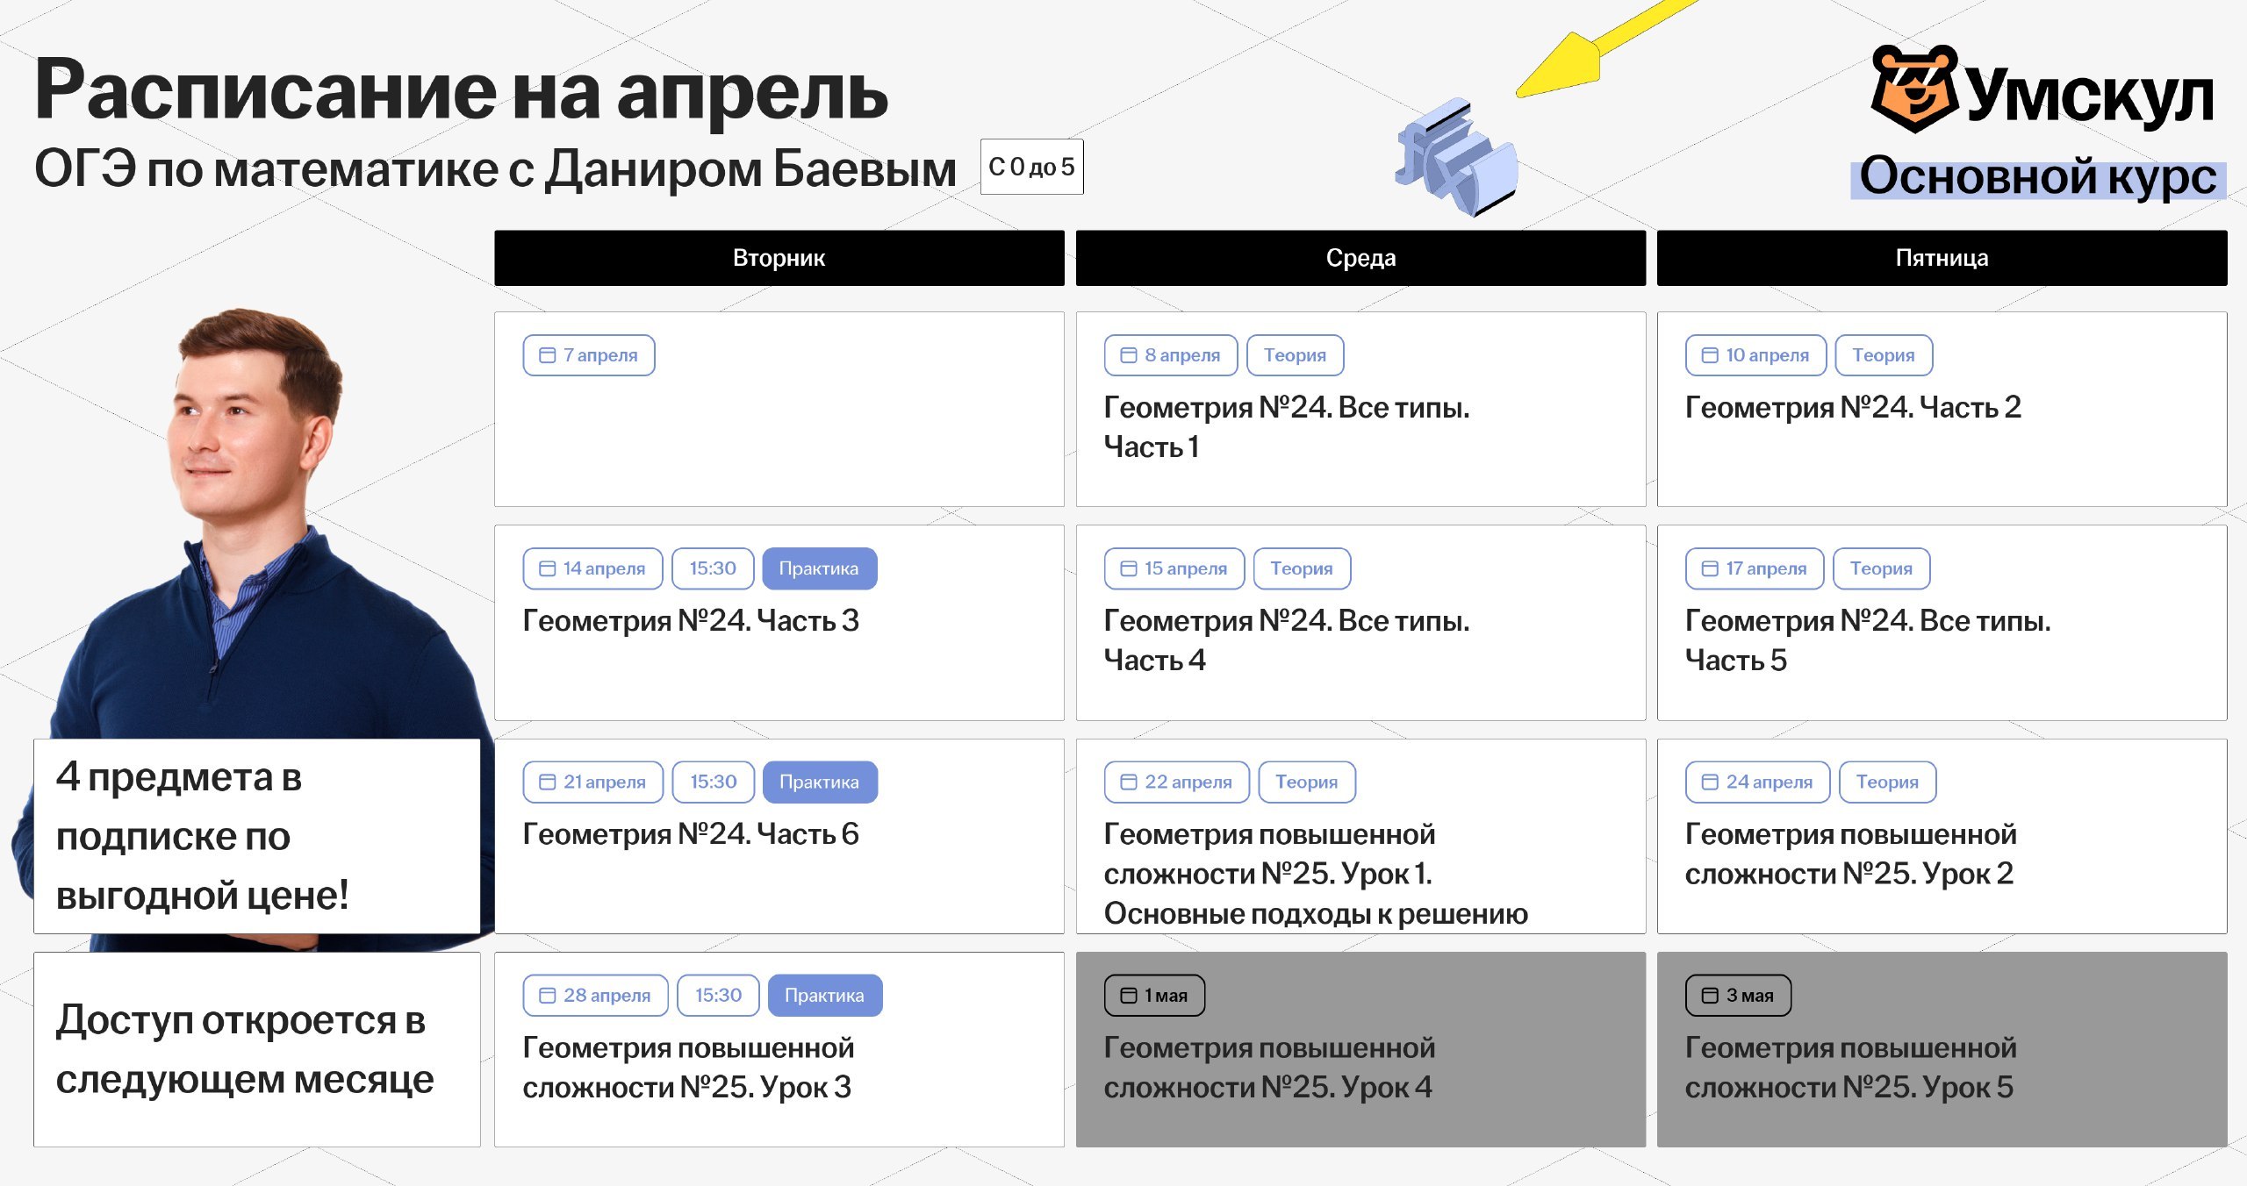Click the calendar icon for 1 мая
This screenshot has width=2247, height=1186.
(1129, 996)
